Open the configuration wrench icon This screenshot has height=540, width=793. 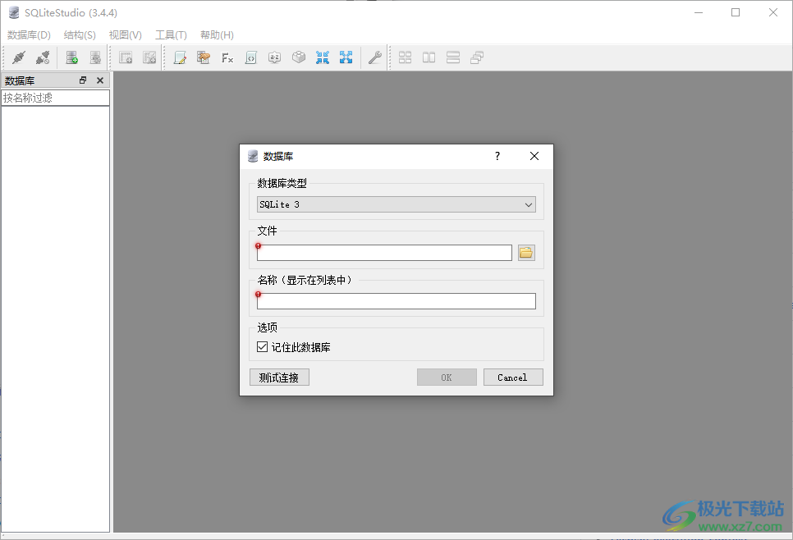tap(376, 57)
